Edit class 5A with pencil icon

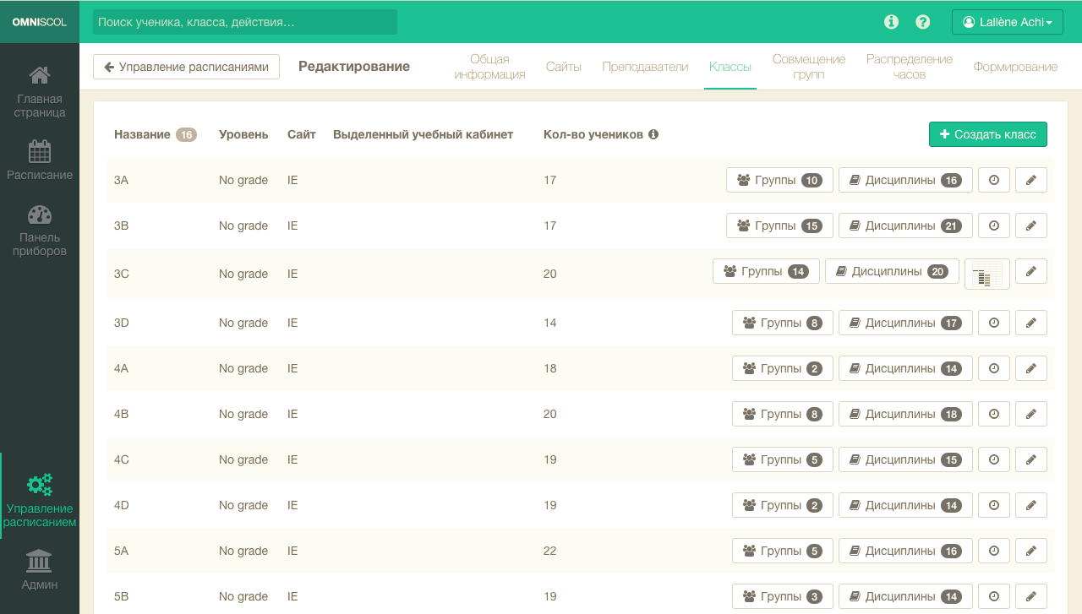[x=1030, y=551]
